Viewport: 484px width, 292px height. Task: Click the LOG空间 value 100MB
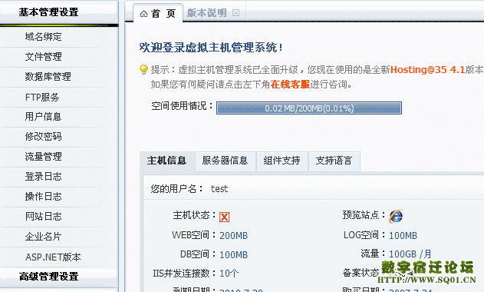coord(403,236)
